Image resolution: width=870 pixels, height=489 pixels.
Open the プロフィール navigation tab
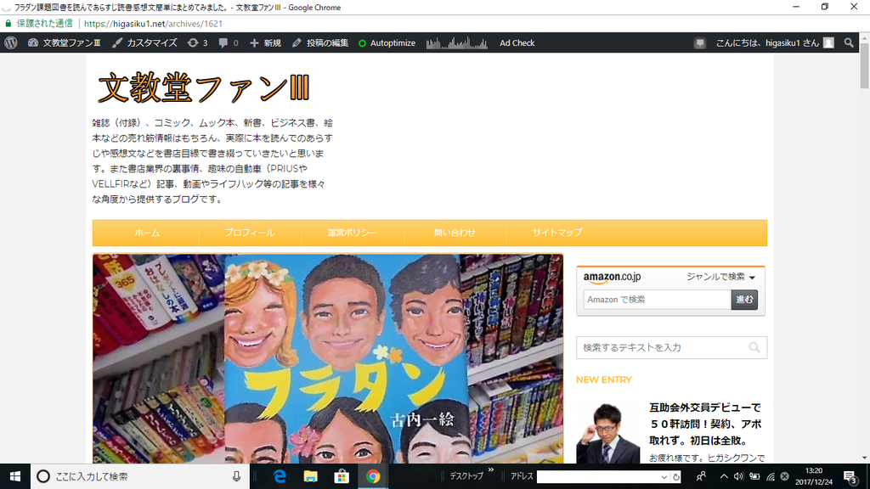point(250,233)
